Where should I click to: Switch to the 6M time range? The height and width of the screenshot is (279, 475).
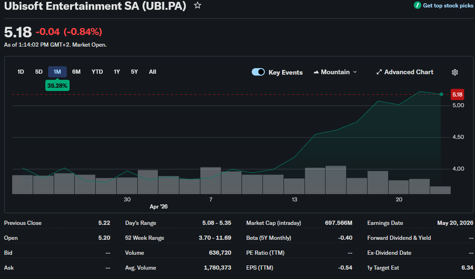[76, 72]
